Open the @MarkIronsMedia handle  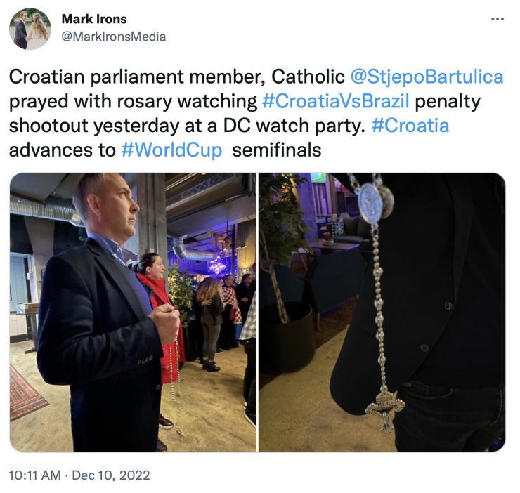click(114, 37)
